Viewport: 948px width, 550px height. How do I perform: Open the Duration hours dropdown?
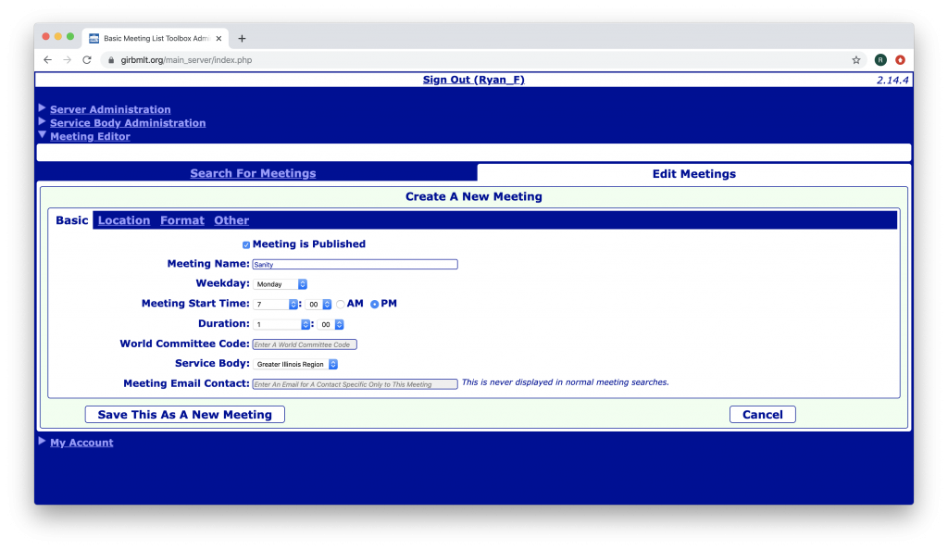tap(281, 325)
